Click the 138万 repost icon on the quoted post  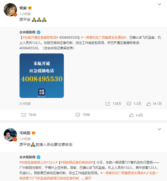[x=108, y=104]
